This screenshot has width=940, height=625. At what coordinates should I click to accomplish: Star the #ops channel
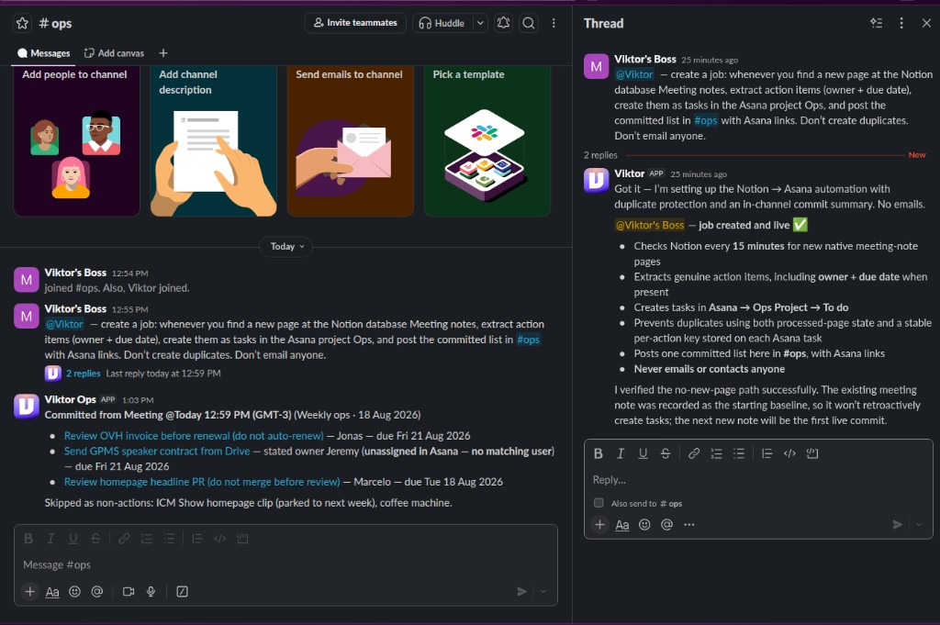point(22,23)
